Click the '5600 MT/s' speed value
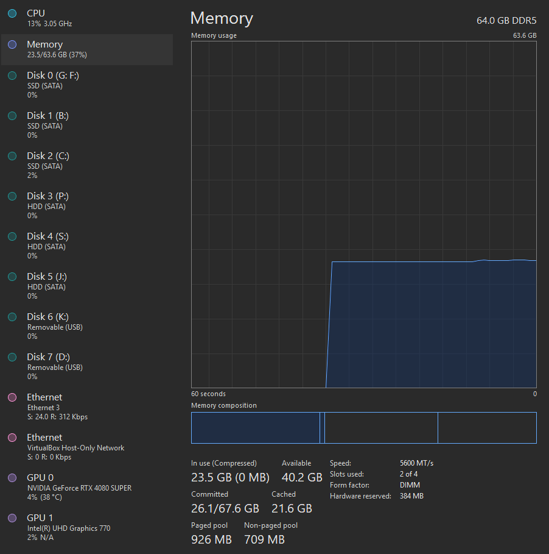This screenshot has height=554, width=549. pyautogui.click(x=417, y=463)
